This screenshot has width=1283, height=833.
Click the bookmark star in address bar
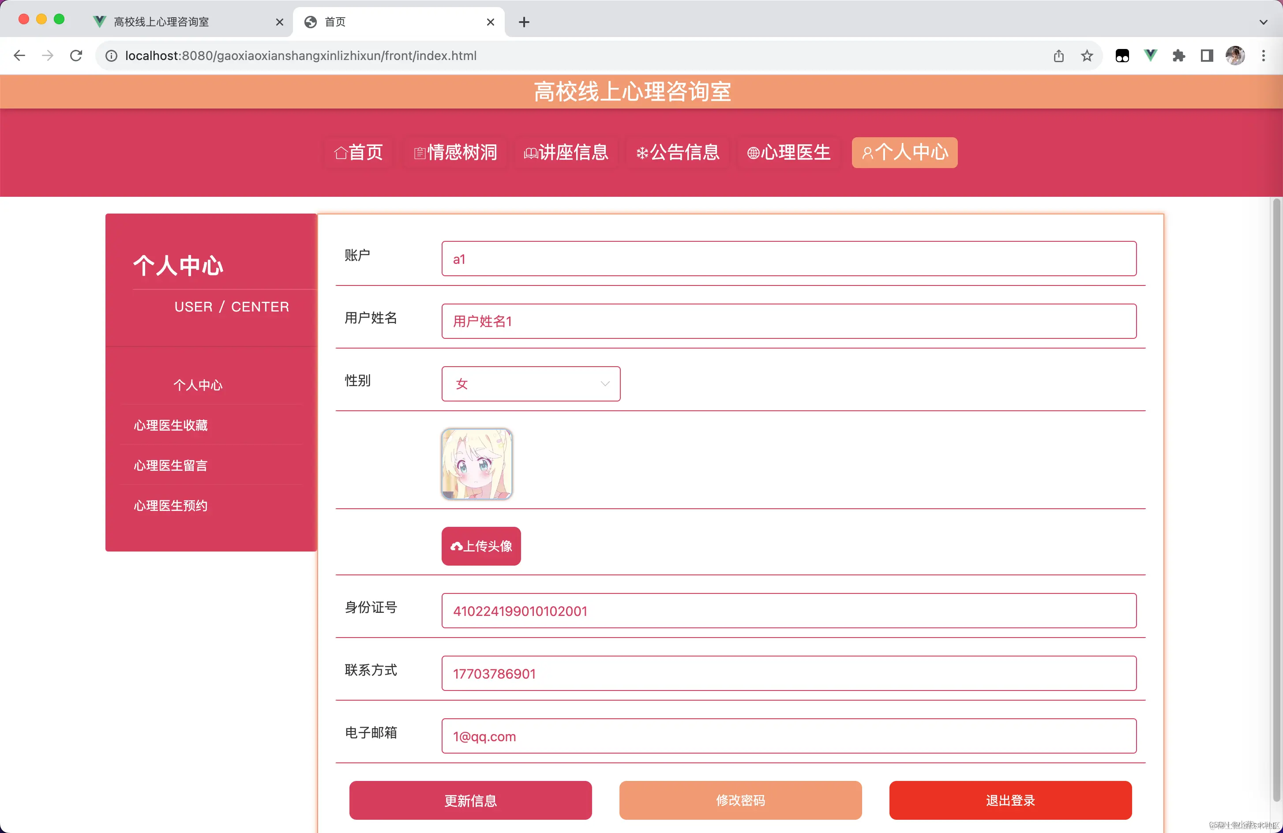1087,56
